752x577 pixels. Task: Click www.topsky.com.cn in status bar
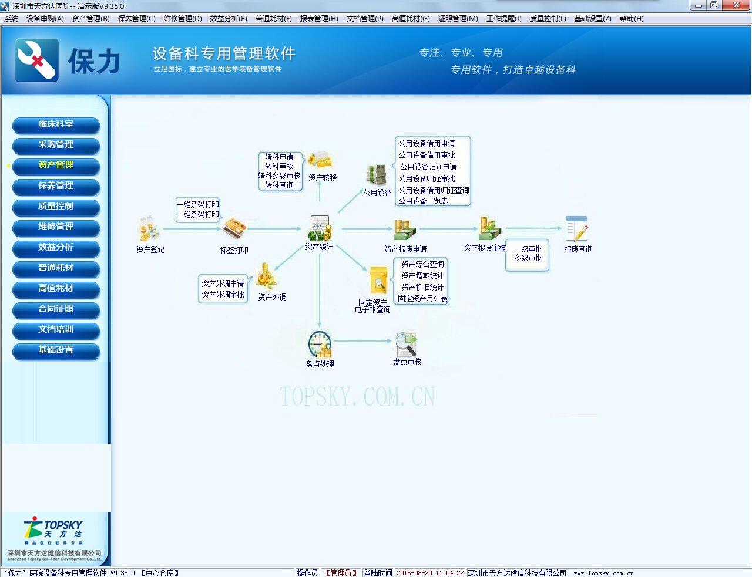(x=603, y=573)
